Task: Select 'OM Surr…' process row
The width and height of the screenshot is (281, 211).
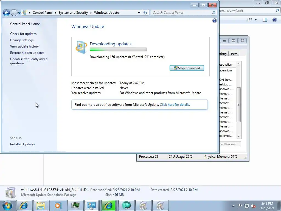Action: (x=227, y=80)
